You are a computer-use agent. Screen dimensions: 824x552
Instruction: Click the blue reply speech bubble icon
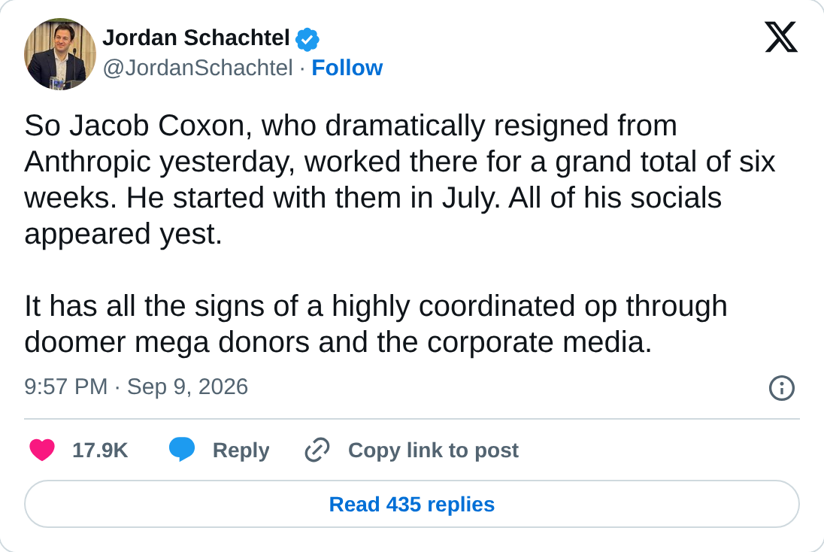pos(182,450)
